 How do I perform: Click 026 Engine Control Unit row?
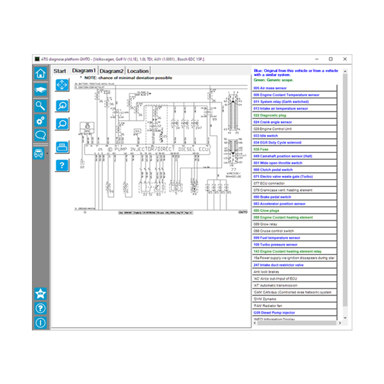coord(294,129)
